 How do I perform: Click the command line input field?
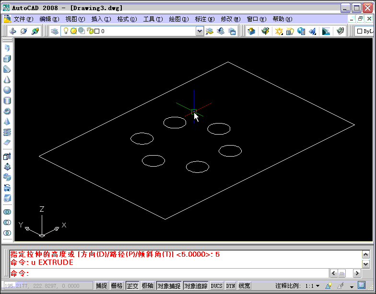point(169,273)
